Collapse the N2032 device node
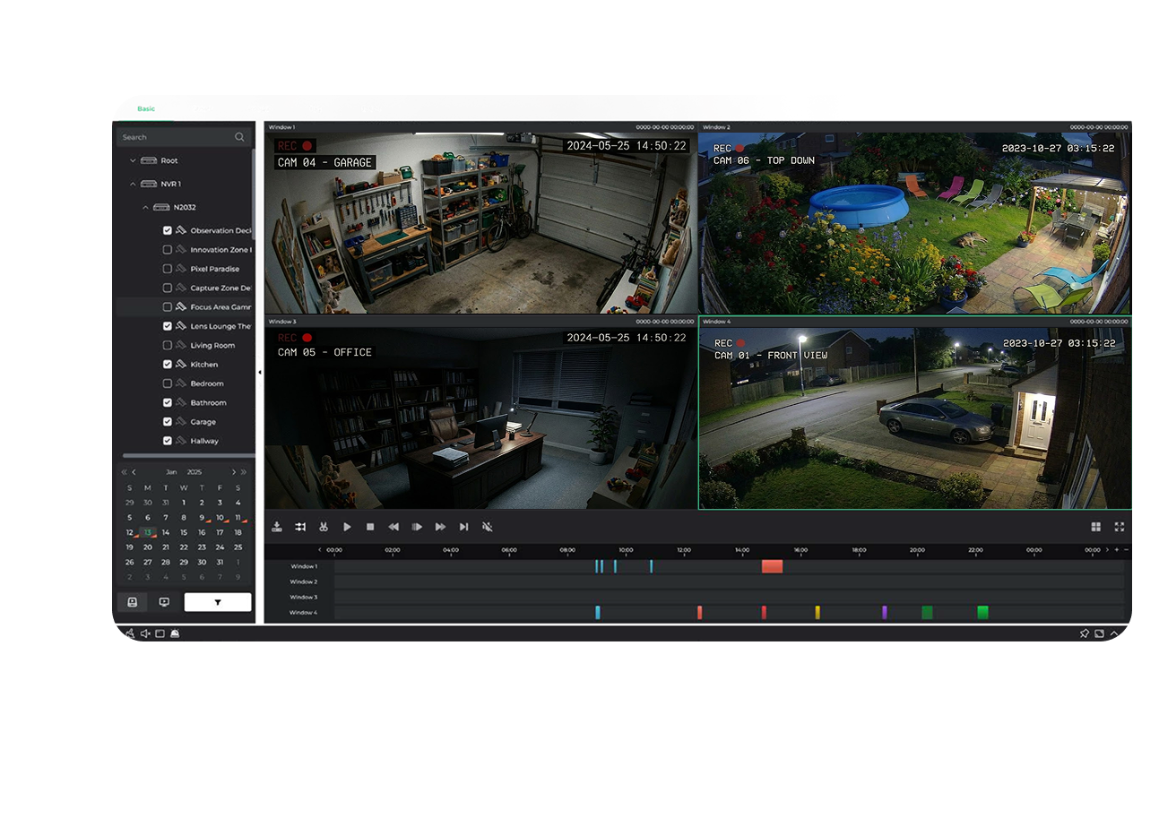 (x=145, y=208)
